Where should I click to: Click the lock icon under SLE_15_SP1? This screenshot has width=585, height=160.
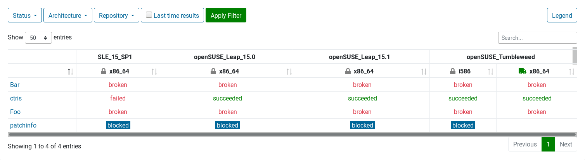(x=103, y=71)
